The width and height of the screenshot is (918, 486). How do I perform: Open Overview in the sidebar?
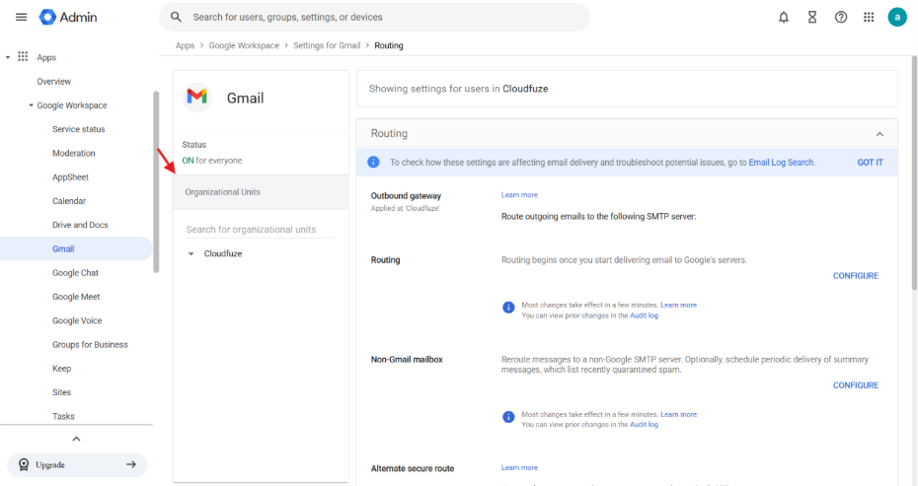tap(54, 81)
